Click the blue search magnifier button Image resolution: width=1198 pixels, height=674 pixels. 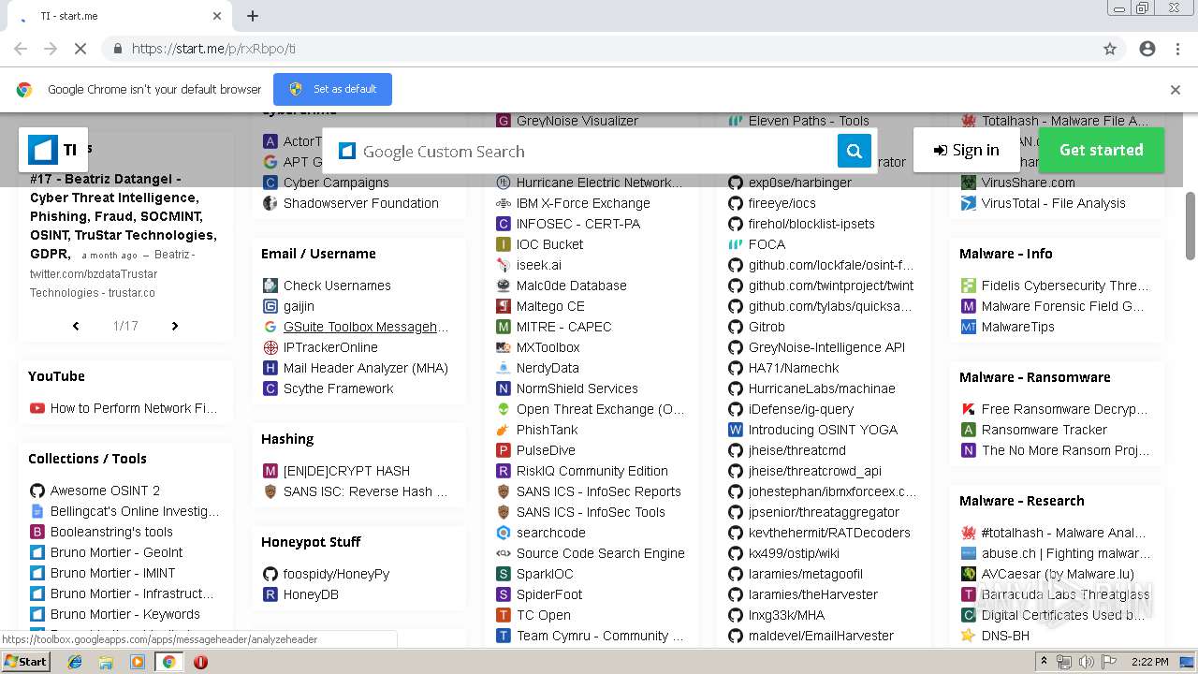pyautogui.click(x=854, y=151)
